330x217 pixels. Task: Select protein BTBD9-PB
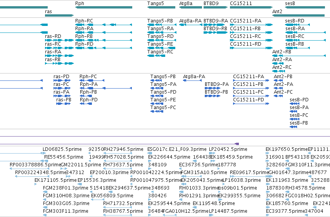(x=216, y=92)
